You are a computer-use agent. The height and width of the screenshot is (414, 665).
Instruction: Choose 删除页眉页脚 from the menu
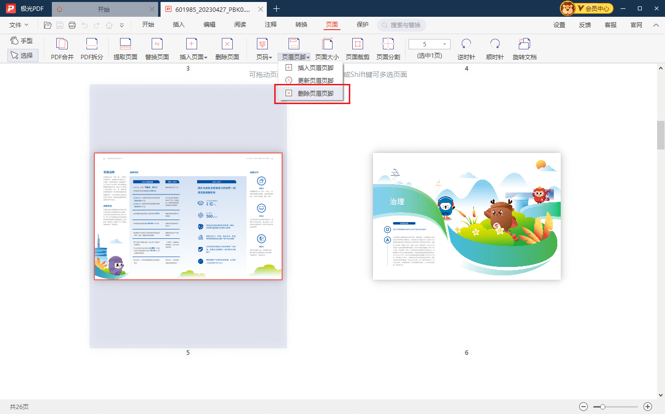click(x=315, y=93)
